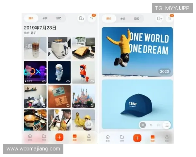
Task: Open the postcards on orange table photo
Action: coord(59,96)
